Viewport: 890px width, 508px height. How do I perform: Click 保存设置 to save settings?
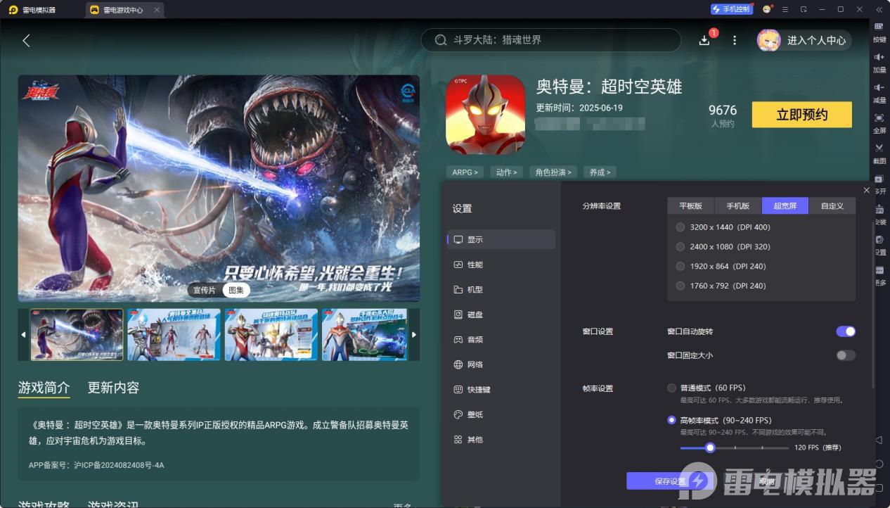(669, 481)
